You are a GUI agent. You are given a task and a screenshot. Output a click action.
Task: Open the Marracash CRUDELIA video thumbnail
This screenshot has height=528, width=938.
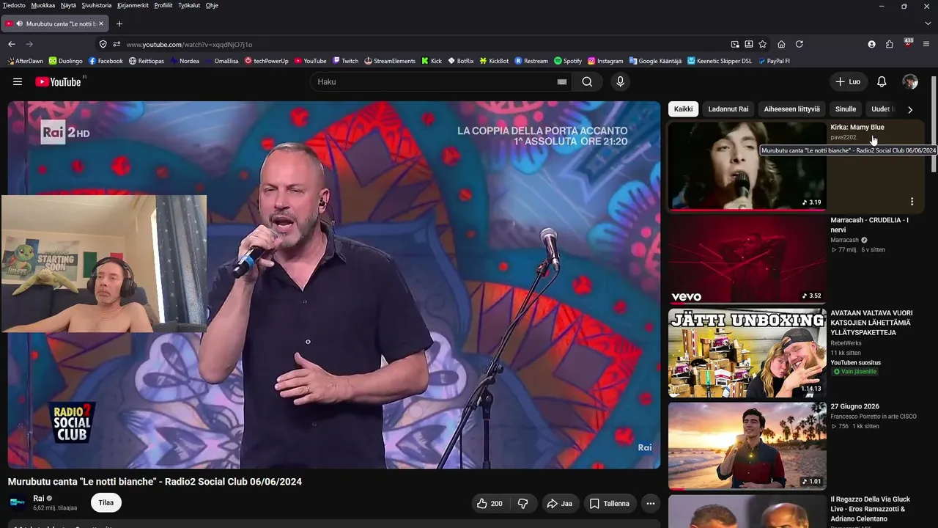coord(747,260)
